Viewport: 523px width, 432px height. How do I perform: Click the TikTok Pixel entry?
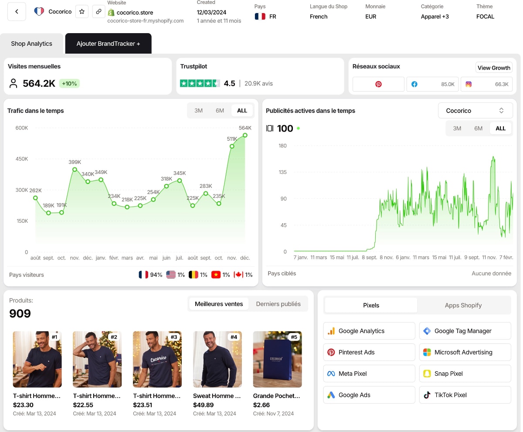click(x=465, y=395)
